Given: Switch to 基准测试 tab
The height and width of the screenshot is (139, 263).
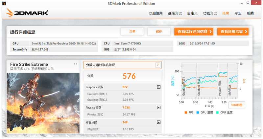Looking at the screenshot, I should (175, 13).
